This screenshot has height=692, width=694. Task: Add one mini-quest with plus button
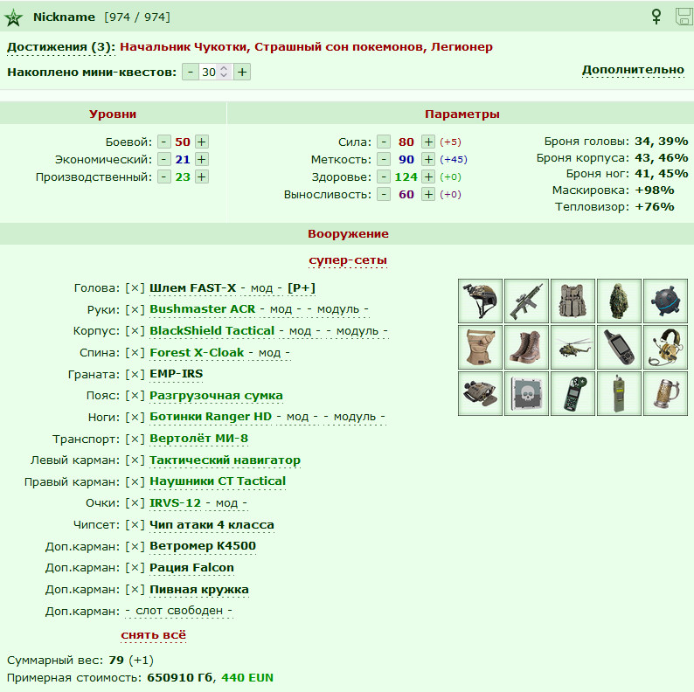[242, 73]
